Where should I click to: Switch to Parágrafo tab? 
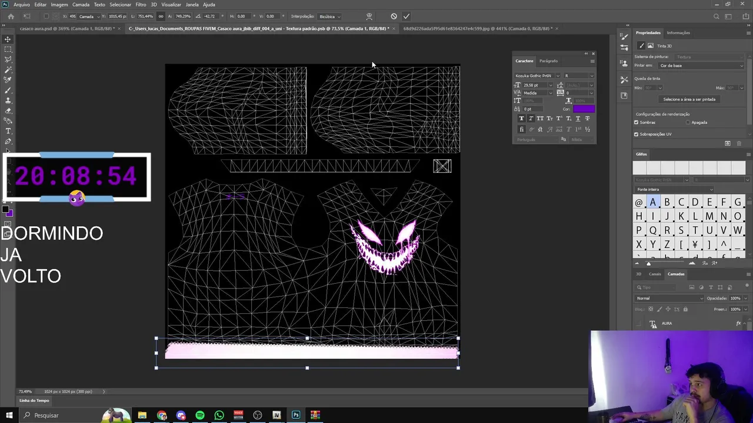[548, 61]
